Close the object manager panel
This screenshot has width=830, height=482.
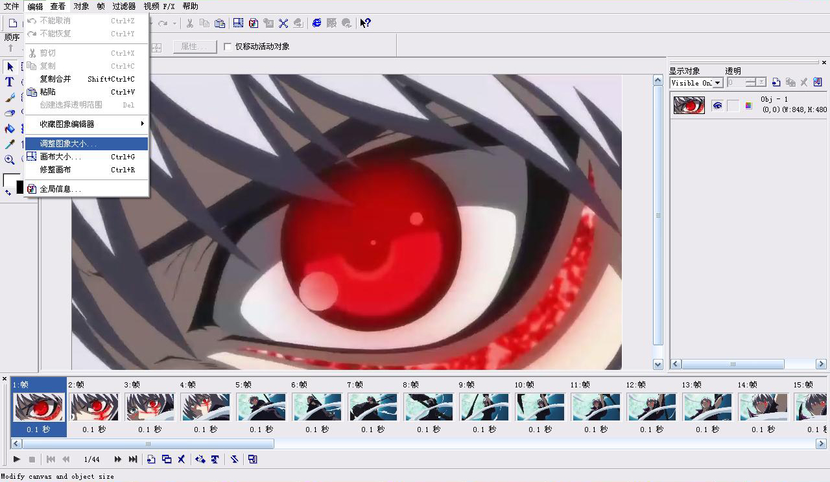824,63
